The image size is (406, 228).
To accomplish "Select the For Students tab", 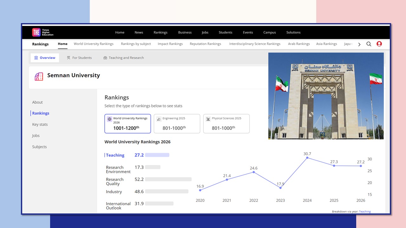I will pyautogui.click(x=79, y=58).
